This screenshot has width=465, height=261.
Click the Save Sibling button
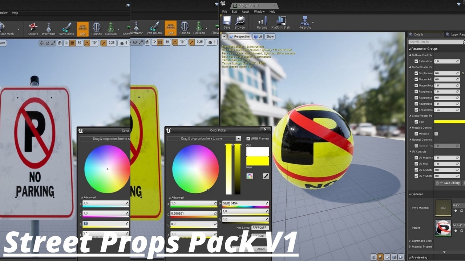tap(449, 183)
